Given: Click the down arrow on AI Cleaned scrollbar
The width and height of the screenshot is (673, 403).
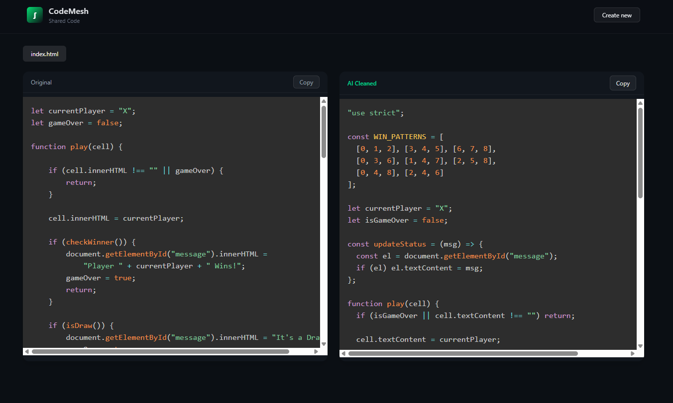Looking at the screenshot, I should (640, 346).
